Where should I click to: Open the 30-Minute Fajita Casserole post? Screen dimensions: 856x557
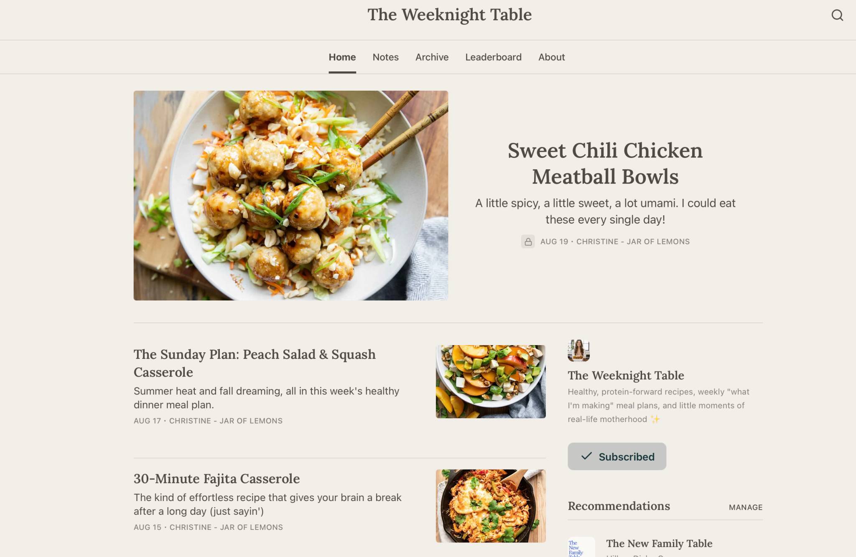[x=217, y=479]
